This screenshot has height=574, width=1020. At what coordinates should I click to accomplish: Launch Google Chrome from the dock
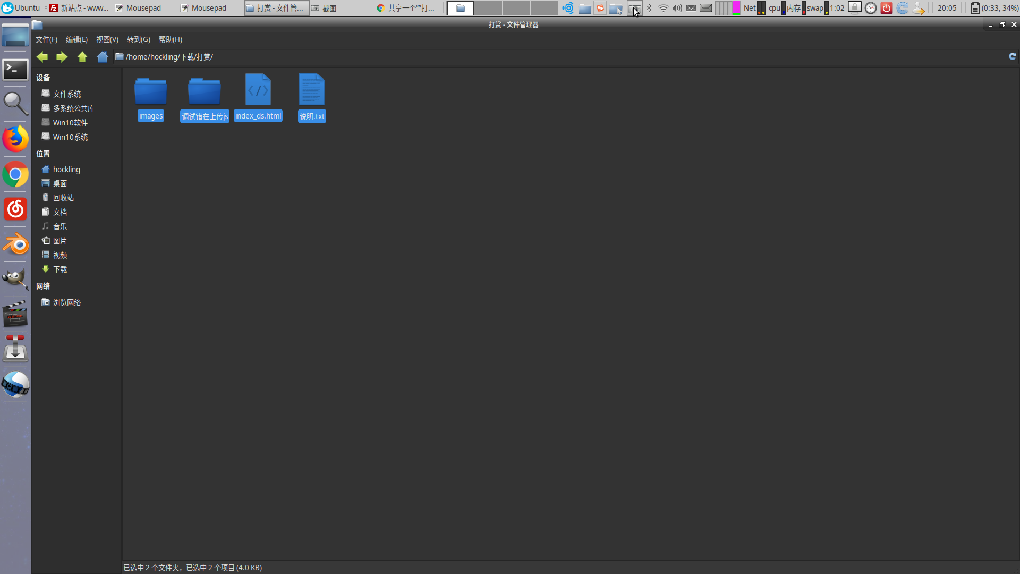tap(15, 174)
